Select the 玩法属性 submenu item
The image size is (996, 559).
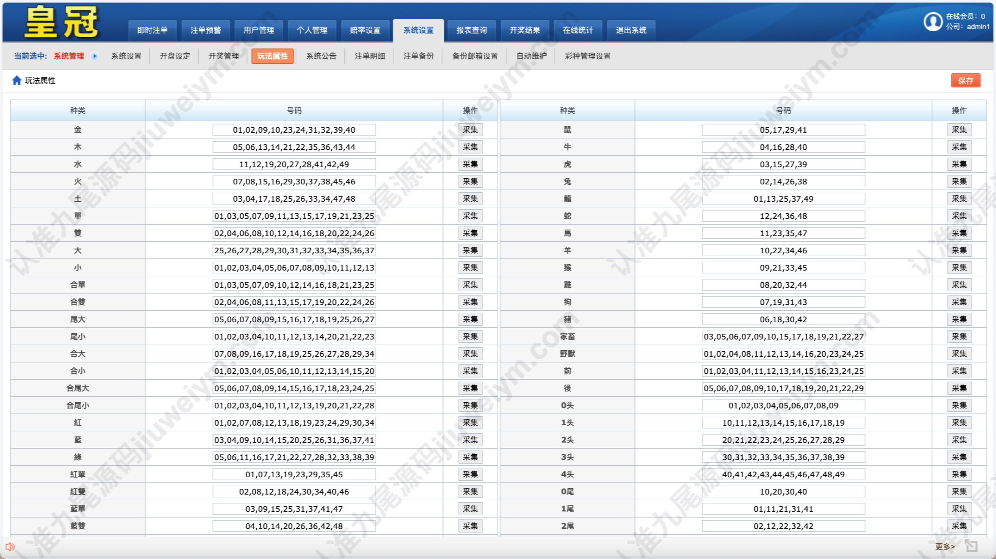pos(273,56)
